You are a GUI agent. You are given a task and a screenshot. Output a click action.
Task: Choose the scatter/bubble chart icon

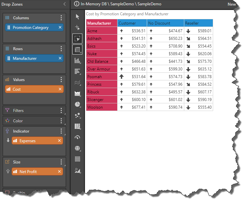tap(78, 115)
